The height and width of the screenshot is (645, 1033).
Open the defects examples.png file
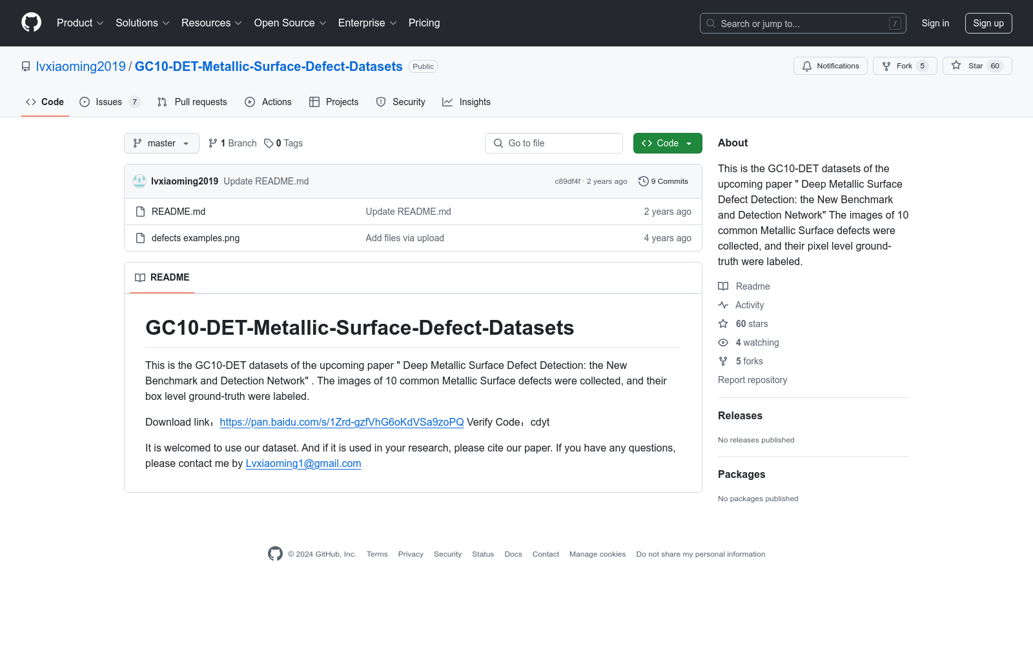click(x=196, y=238)
